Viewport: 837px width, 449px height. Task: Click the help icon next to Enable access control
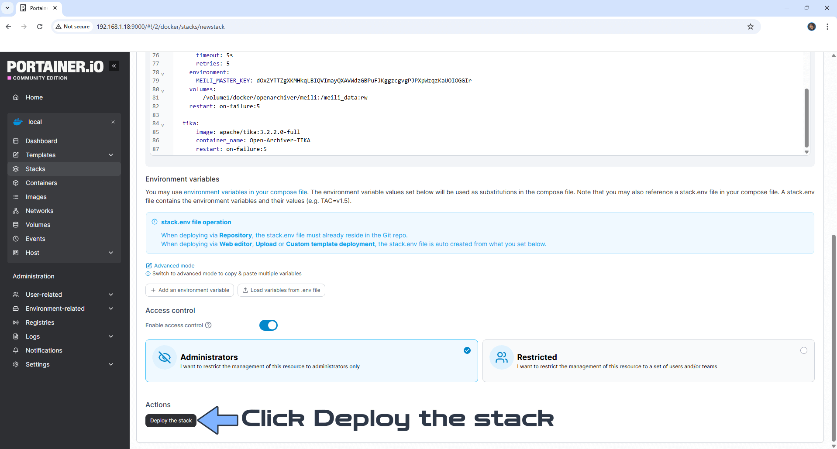(208, 325)
